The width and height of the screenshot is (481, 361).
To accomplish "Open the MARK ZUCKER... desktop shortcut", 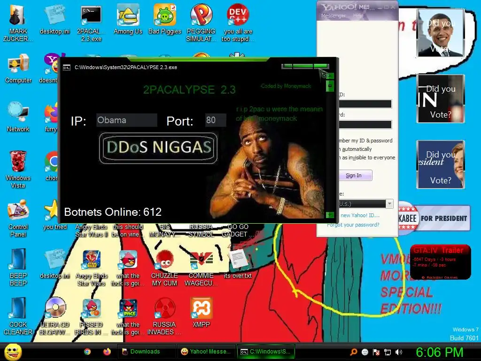I will click(18, 23).
